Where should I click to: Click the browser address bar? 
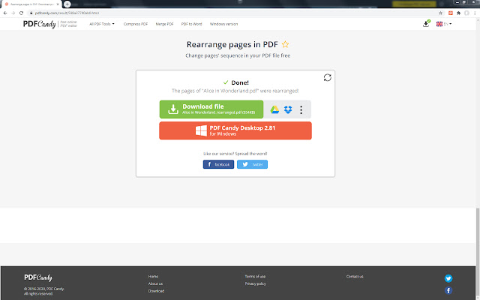(232, 13)
